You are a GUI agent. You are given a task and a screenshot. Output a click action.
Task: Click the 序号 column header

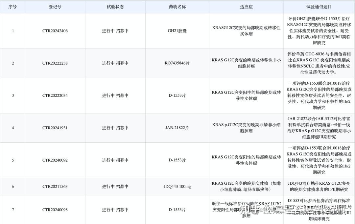click(12, 7)
